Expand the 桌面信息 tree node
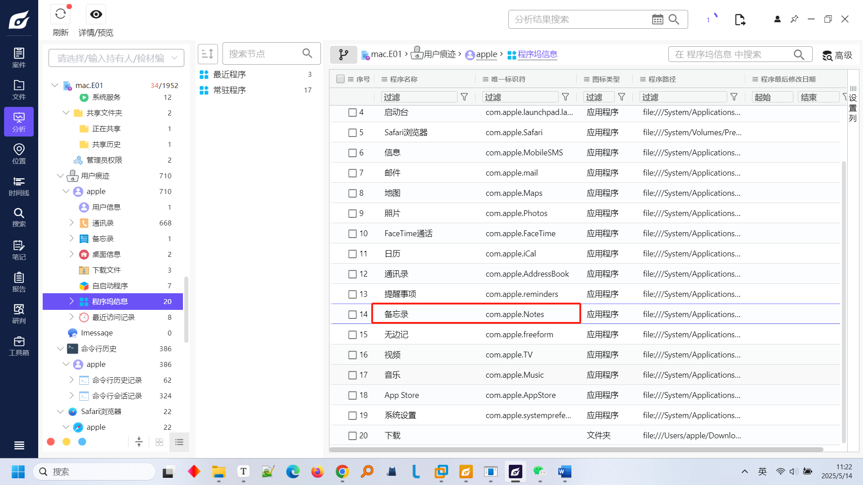 71,254
